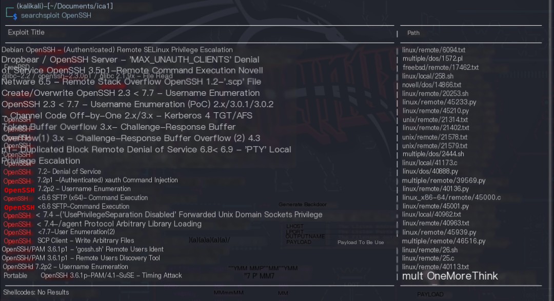
Task: Click the path 'linux/local/41173.c'
Action: pyautogui.click(x=430, y=163)
